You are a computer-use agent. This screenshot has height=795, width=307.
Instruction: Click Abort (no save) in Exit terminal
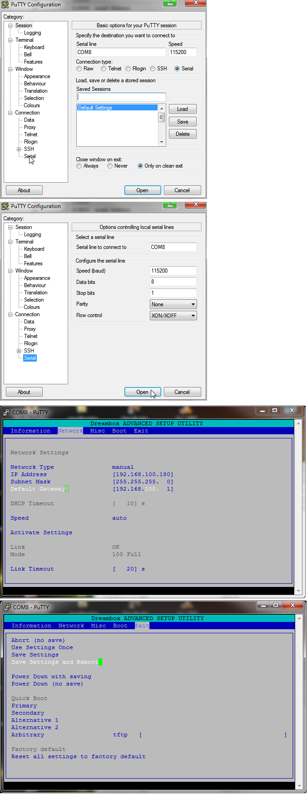click(38, 640)
